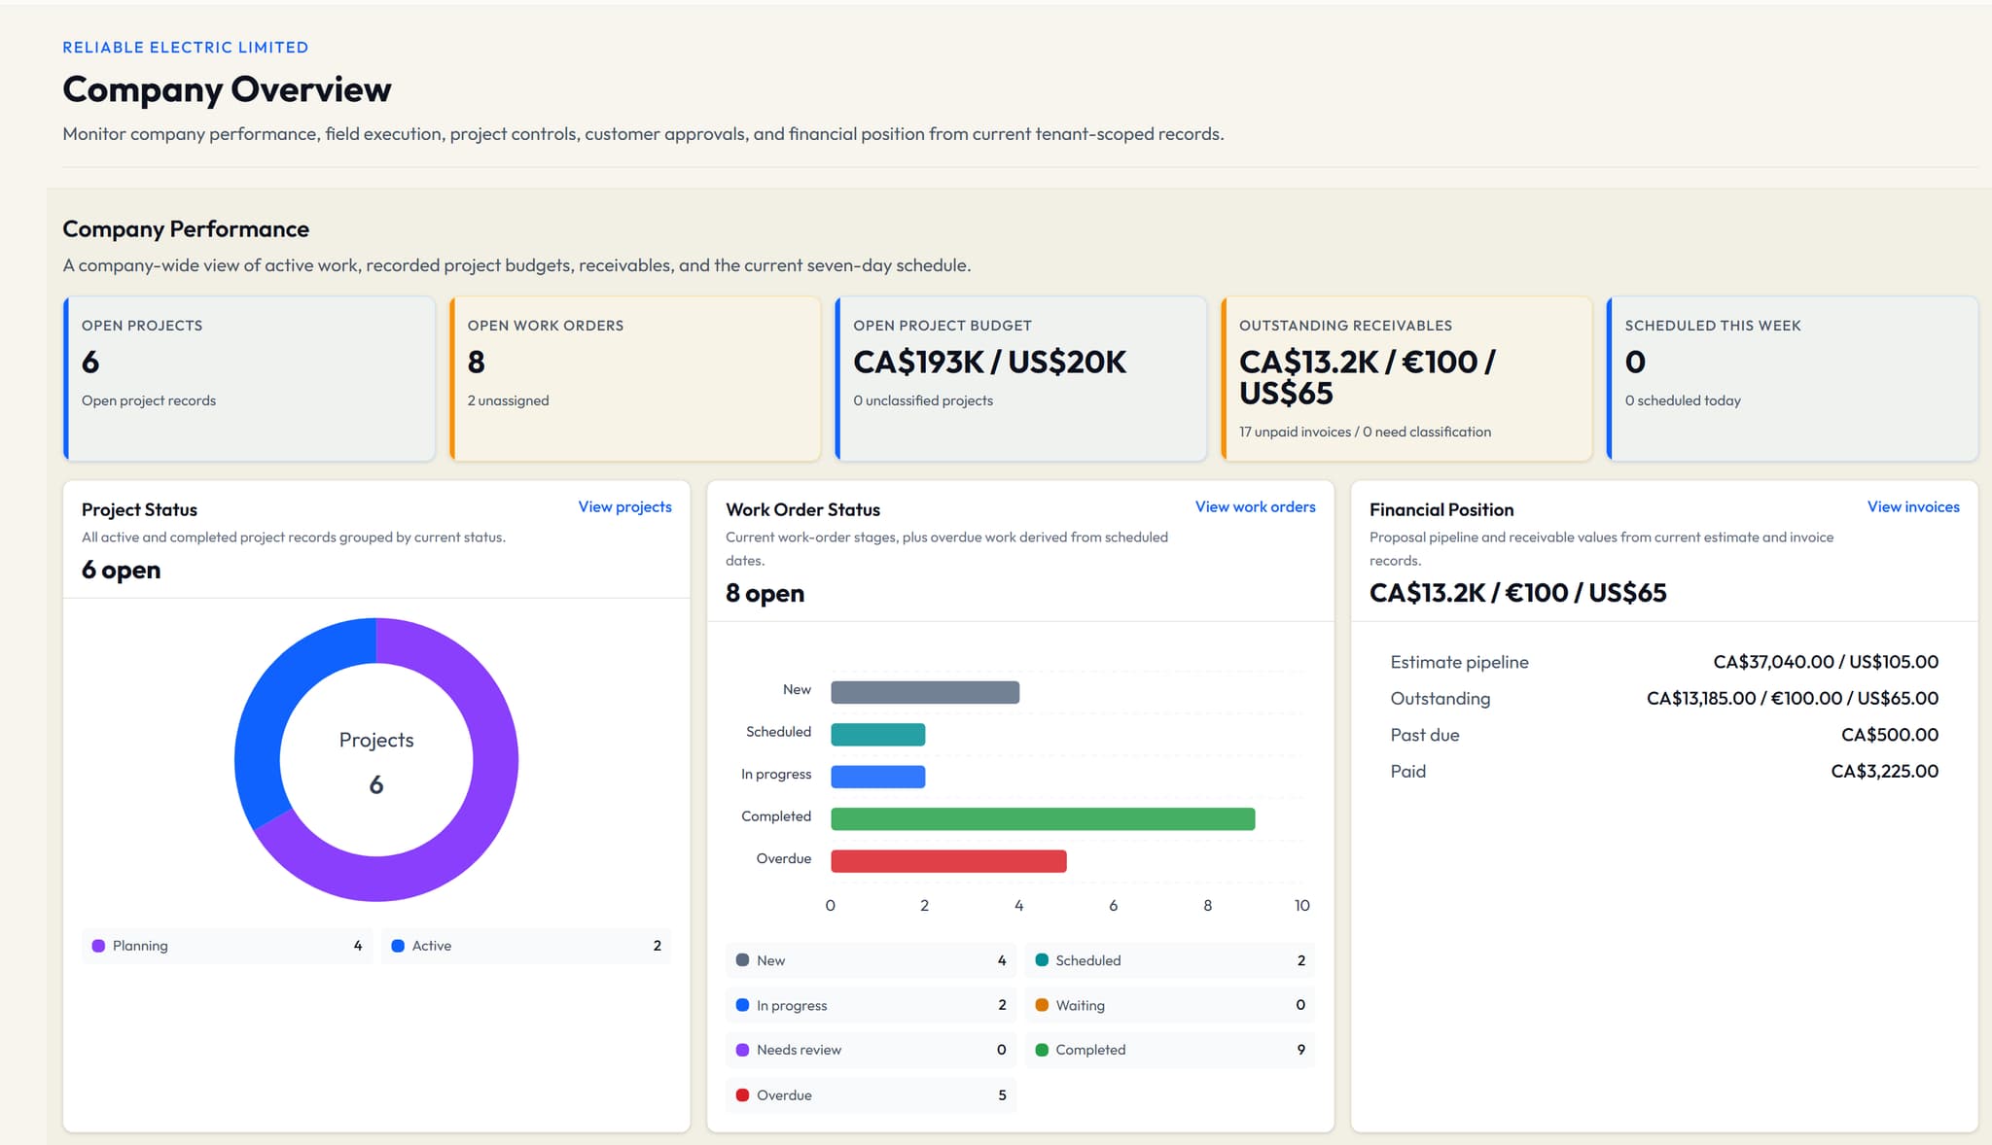Click the blue Active legend dot
This screenshot has height=1145, width=1992.
(398, 946)
